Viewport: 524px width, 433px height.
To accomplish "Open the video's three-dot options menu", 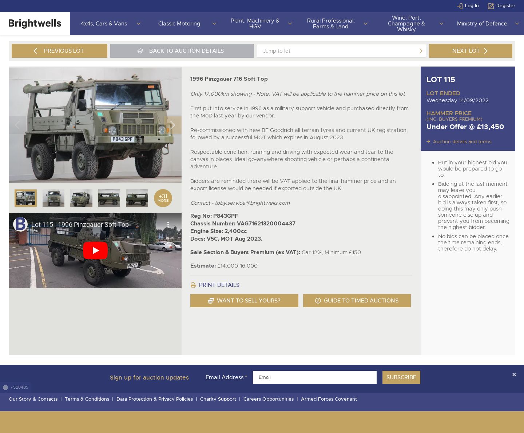I will tap(168, 225).
